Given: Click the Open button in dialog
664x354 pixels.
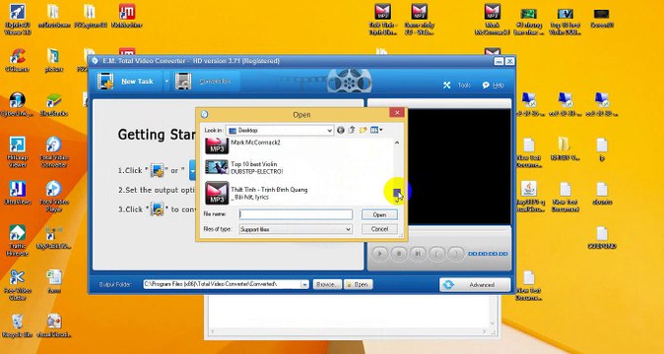Looking at the screenshot, I should coord(379,214).
